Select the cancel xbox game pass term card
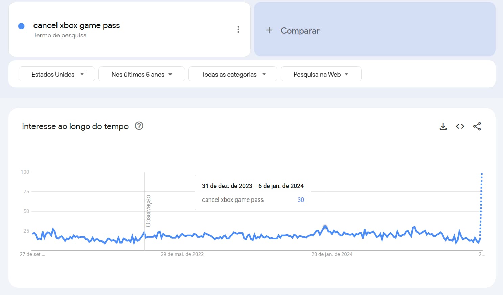Screen dimensions: 503x295 pos(130,29)
